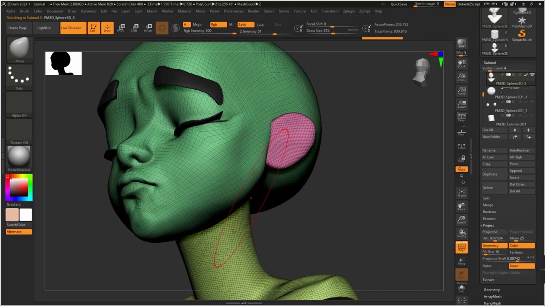Activate Draw mode button
Viewport: 545px width, 306px height.
pos(107,28)
